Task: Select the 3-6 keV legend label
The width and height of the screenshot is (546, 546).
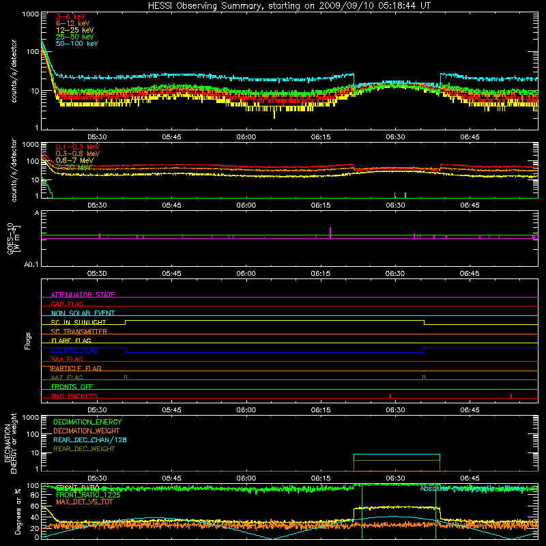Action: click(x=71, y=16)
